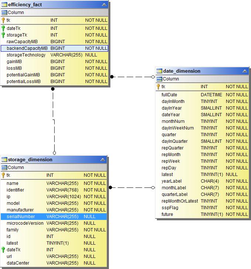Select the dataCenter column row

coord(54,263)
